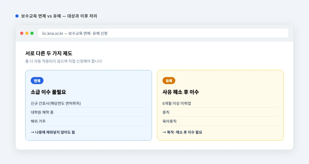Image resolution: width=309 pixels, height=164 pixels.
Task: Click the orange 유예 badge
Action: point(169,81)
